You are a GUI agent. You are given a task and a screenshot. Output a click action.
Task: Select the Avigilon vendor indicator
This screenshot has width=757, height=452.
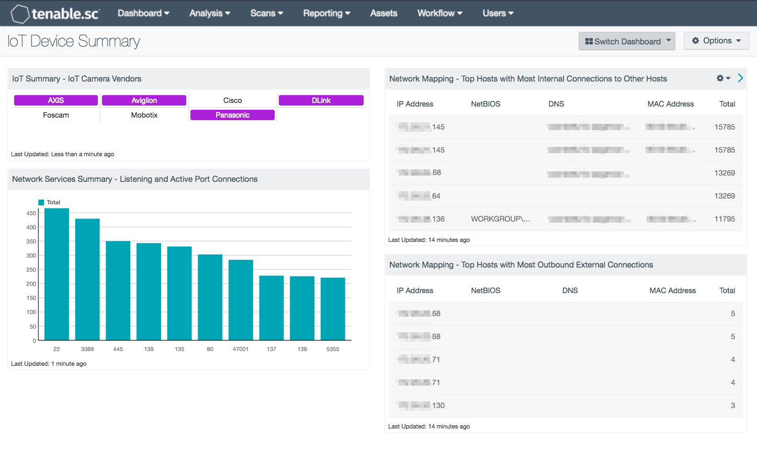(x=144, y=100)
